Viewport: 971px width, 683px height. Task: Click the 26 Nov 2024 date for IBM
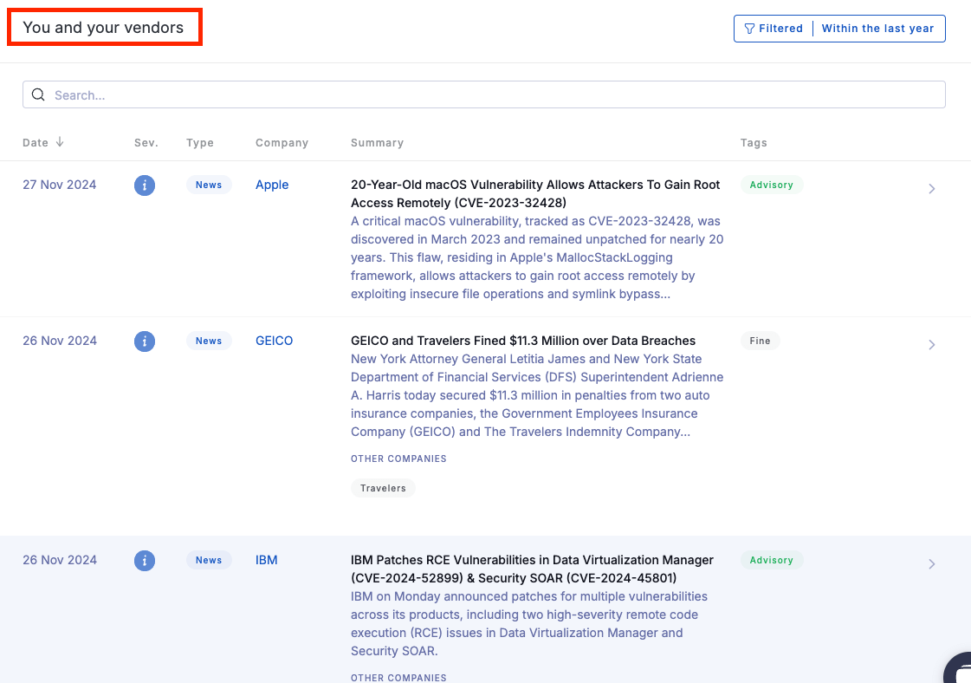point(60,560)
